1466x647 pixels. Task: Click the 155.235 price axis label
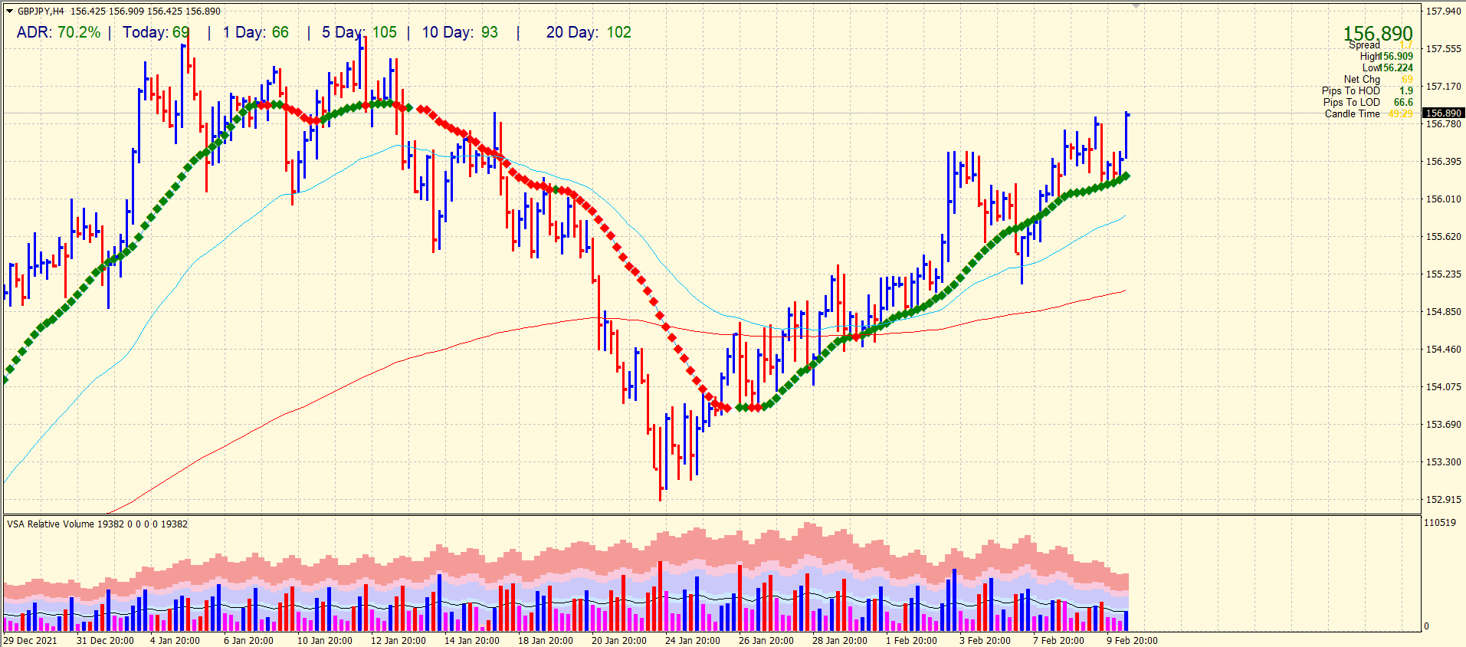1443,274
